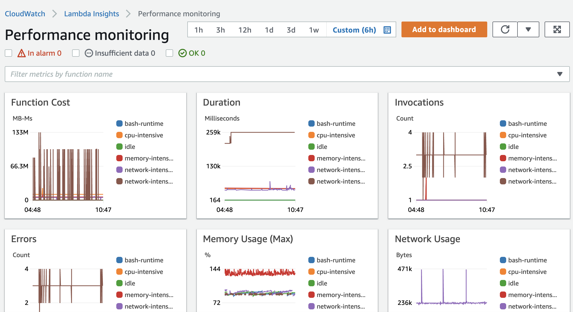Click the download/export arrow icon

528,29
